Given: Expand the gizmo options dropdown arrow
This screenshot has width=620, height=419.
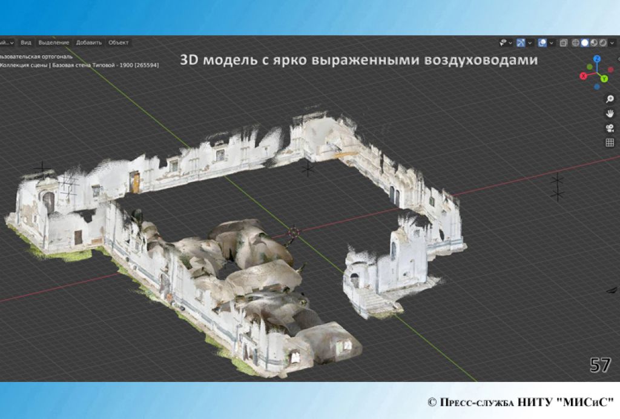Looking at the screenshot, I should point(530,43).
